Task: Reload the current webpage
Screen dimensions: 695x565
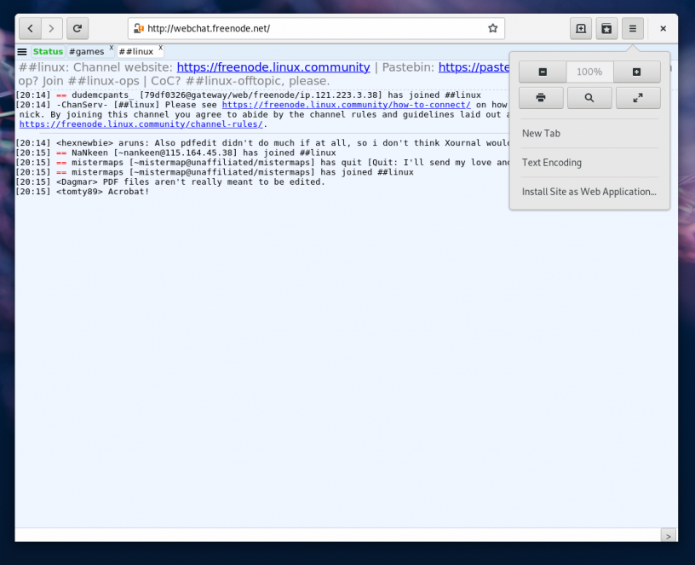Action: pyautogui.click(x=77, y=28)
